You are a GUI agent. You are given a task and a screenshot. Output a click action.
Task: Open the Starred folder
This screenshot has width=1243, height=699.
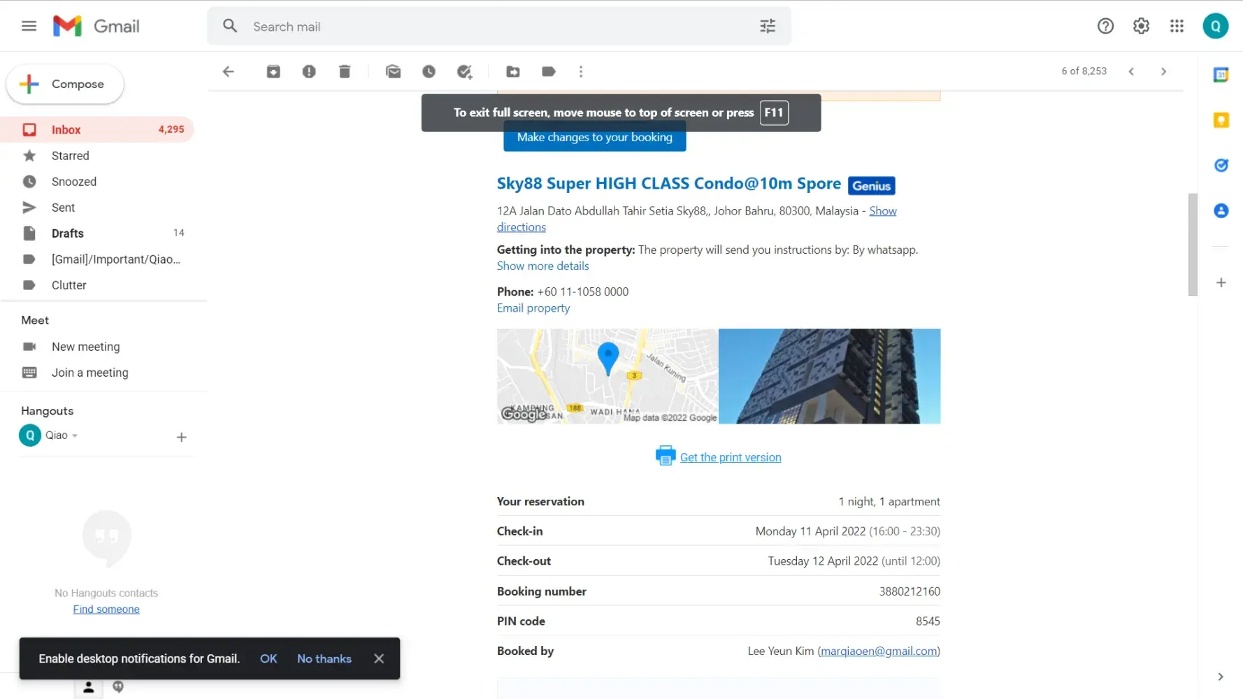pyautogui.click(x=70, y=156)
